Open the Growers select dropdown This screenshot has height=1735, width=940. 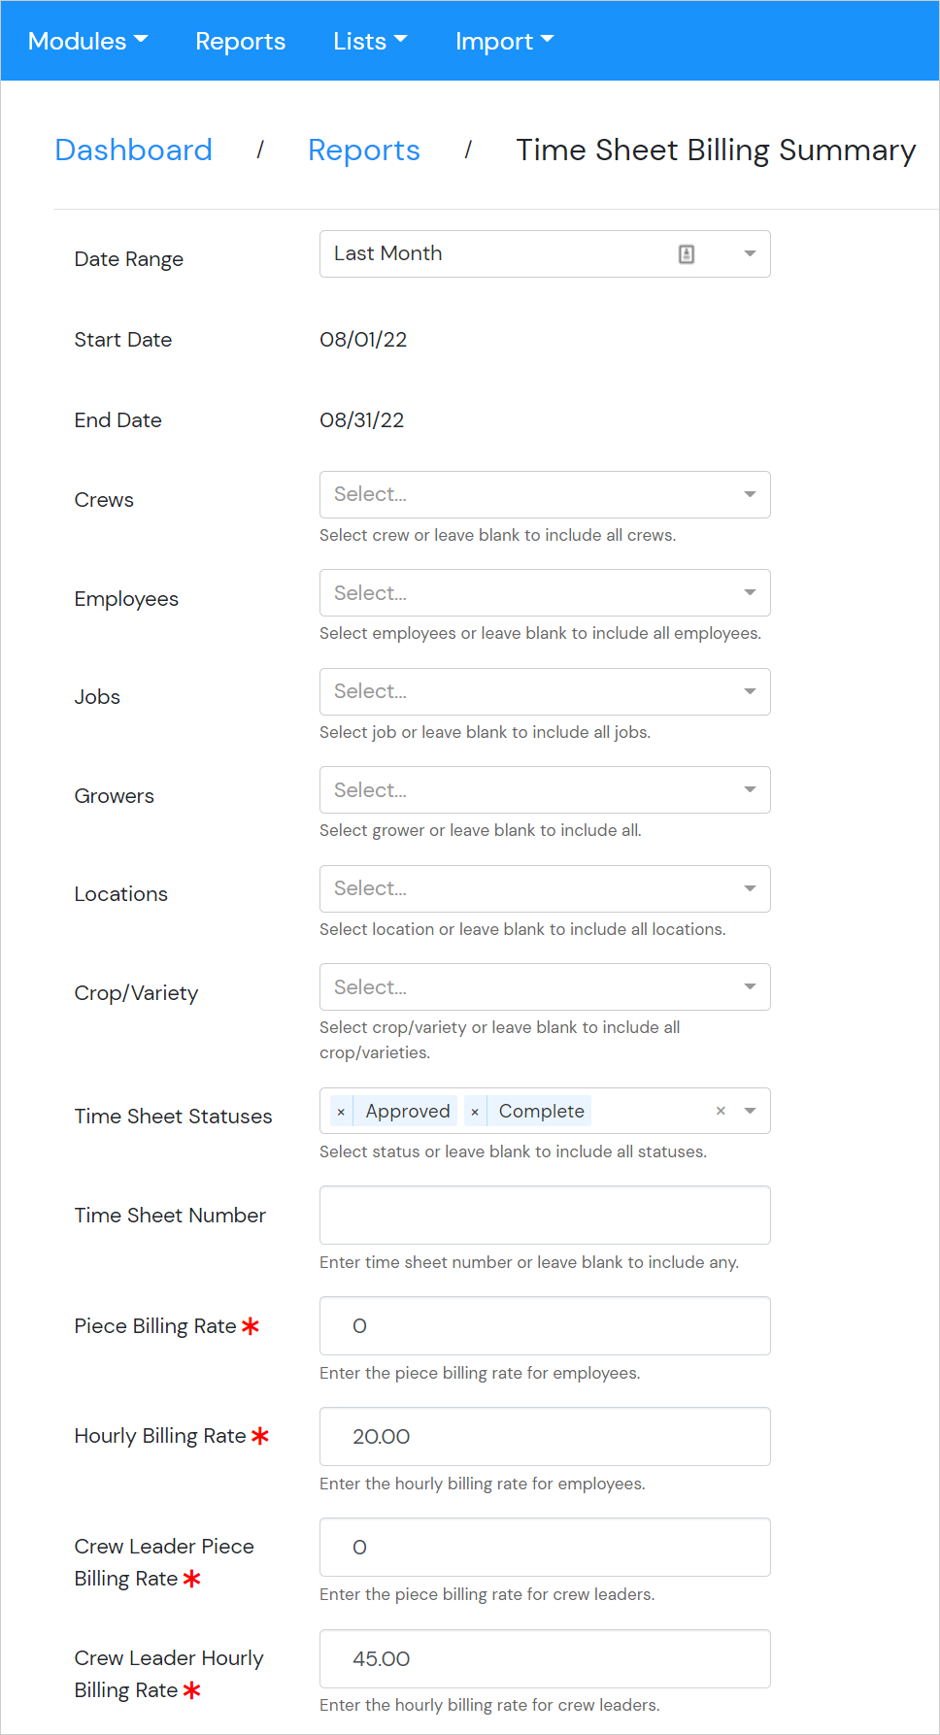[750, 789]
